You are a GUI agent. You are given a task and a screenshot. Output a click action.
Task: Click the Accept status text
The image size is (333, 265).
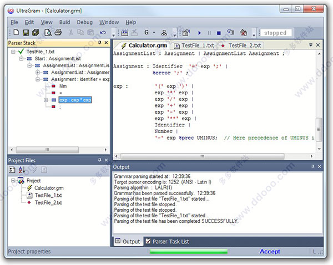click(x=270, y=252)
